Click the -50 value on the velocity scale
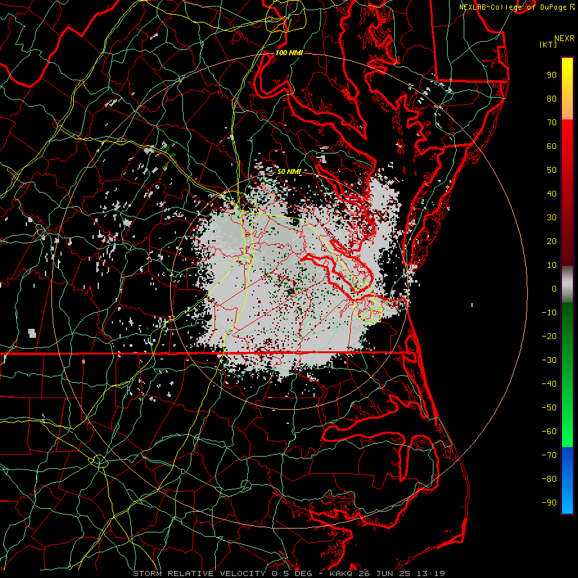 (549, 408)
